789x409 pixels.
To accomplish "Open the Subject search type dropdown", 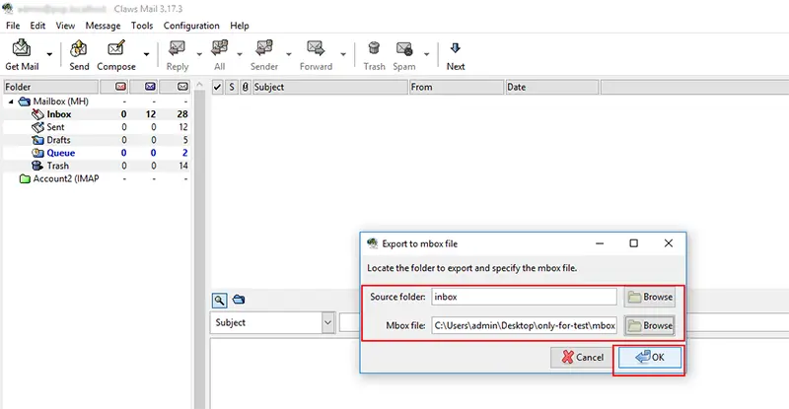I will (x=272, y=322).
